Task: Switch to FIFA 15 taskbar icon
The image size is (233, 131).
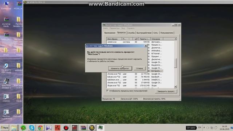Action: tap(92, 128)
